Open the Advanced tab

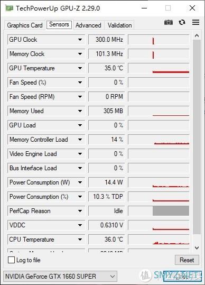[88, 25]
